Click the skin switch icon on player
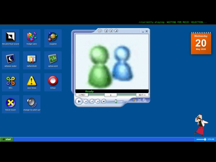Image resolution: width=216 pixels, height=162 pixels. (x=144, y=100)
